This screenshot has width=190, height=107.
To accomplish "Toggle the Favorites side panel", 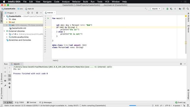I will click(1, 93).
